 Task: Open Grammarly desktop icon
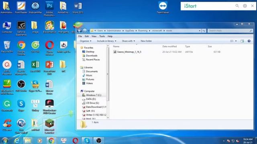click(7, 106)
